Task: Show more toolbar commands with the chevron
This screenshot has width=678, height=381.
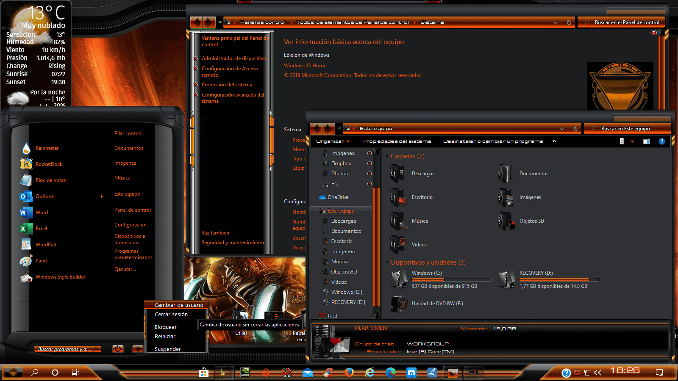Action: [x=554, y=141]
